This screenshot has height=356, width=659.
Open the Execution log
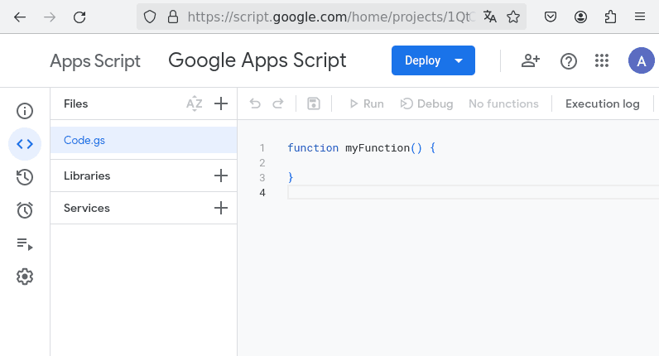(602, 103)
